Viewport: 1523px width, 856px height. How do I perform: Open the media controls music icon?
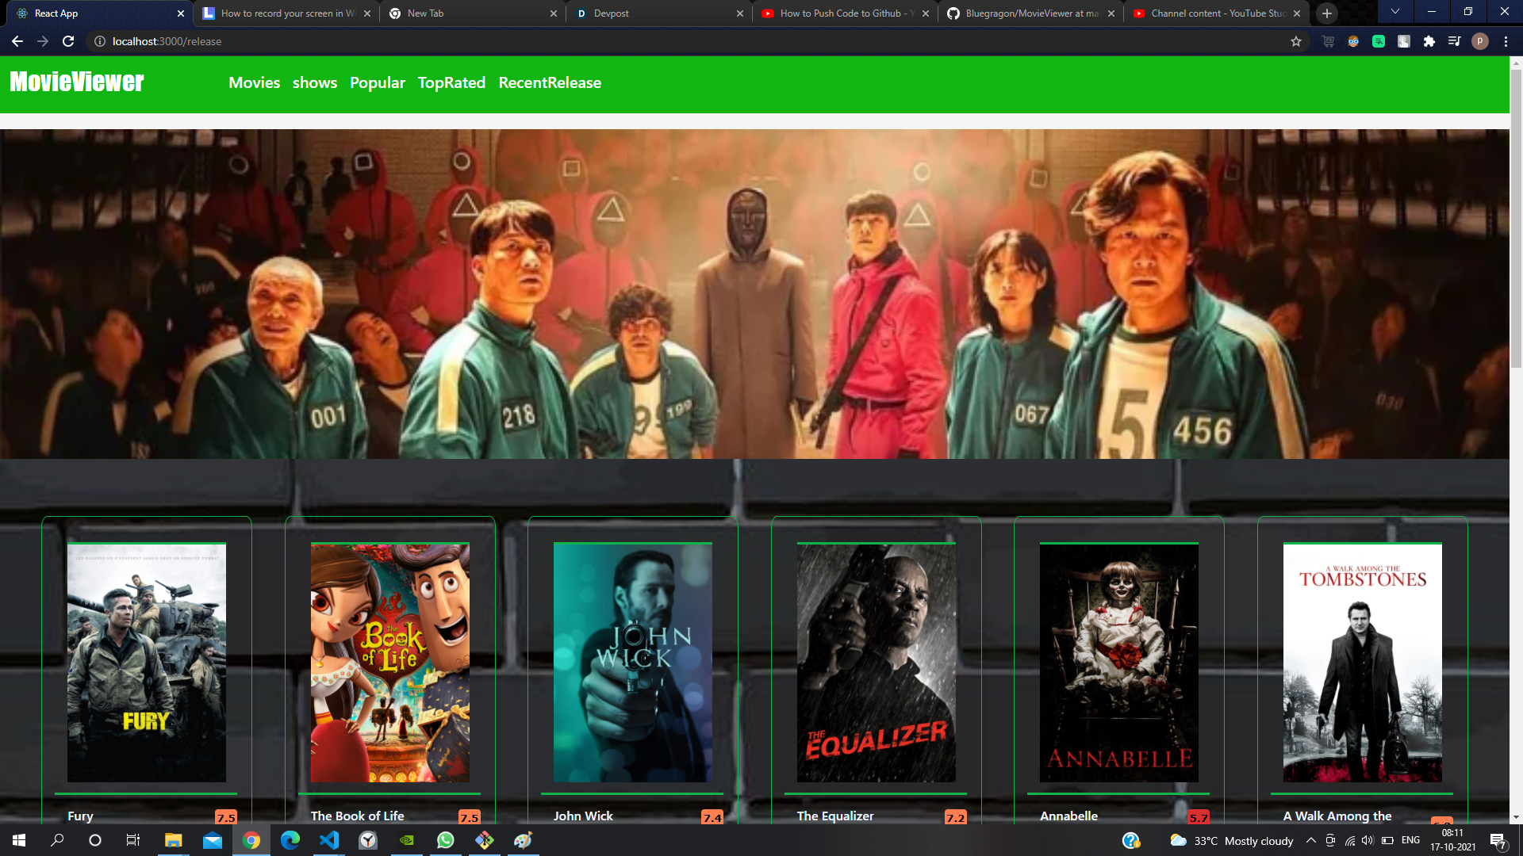[x=1454, y=41]
